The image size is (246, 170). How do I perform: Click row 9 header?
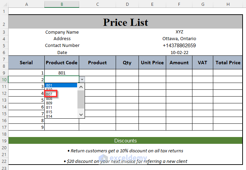point(4,73)
